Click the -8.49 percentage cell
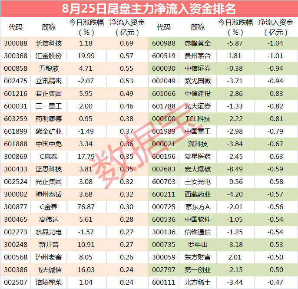 (x=235, y=169)
